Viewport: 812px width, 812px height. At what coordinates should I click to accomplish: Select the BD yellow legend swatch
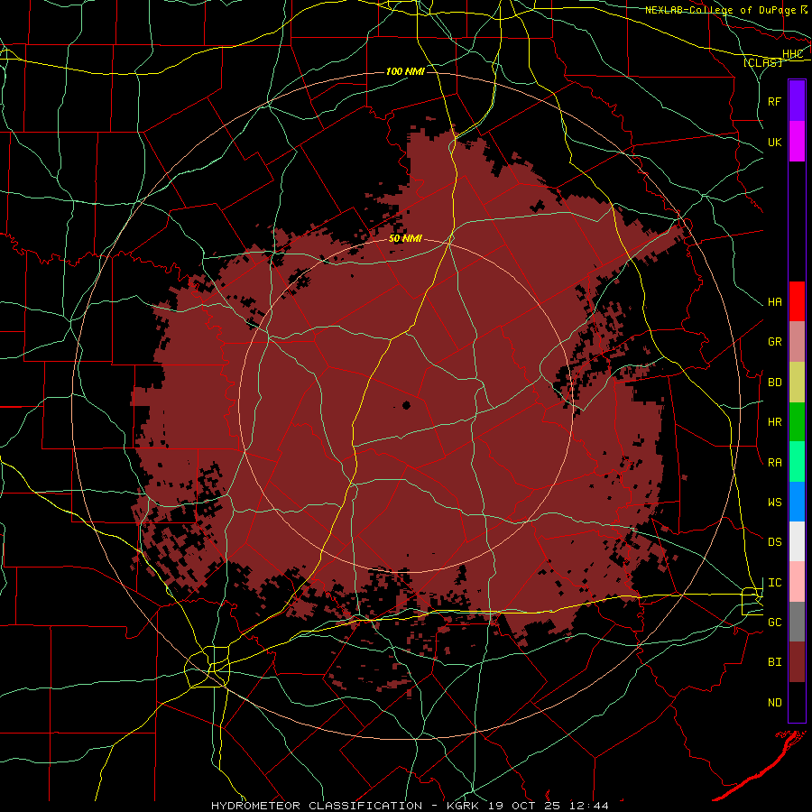(x=797, y=383)
